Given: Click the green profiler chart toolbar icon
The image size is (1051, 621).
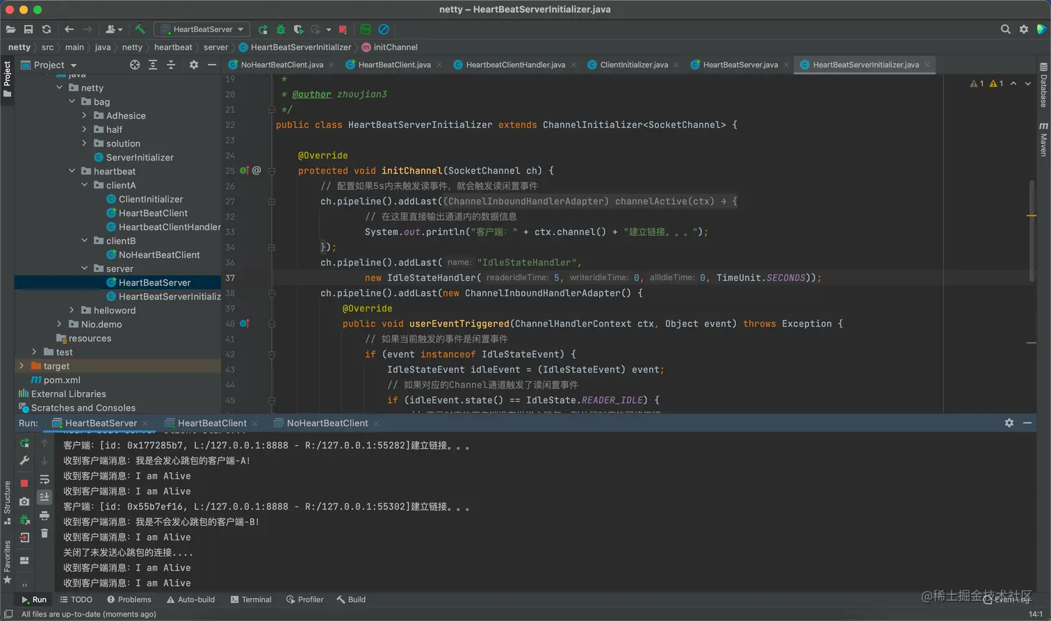Looking at the screenshot, I should [x=366, y=29].
